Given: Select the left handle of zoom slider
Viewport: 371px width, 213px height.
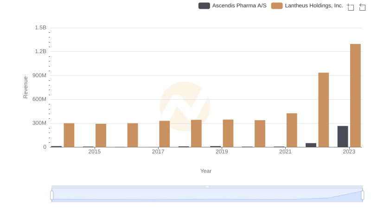Looking at the screenshot, I should tap(52, 195).
